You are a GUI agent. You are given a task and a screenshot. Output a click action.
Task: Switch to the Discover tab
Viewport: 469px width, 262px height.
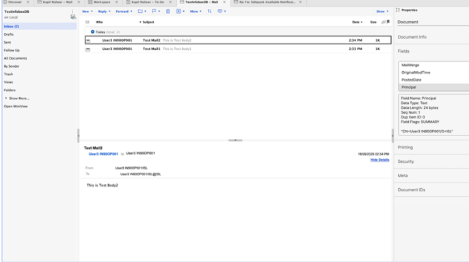pyautogui.click(x=15, y=2)
